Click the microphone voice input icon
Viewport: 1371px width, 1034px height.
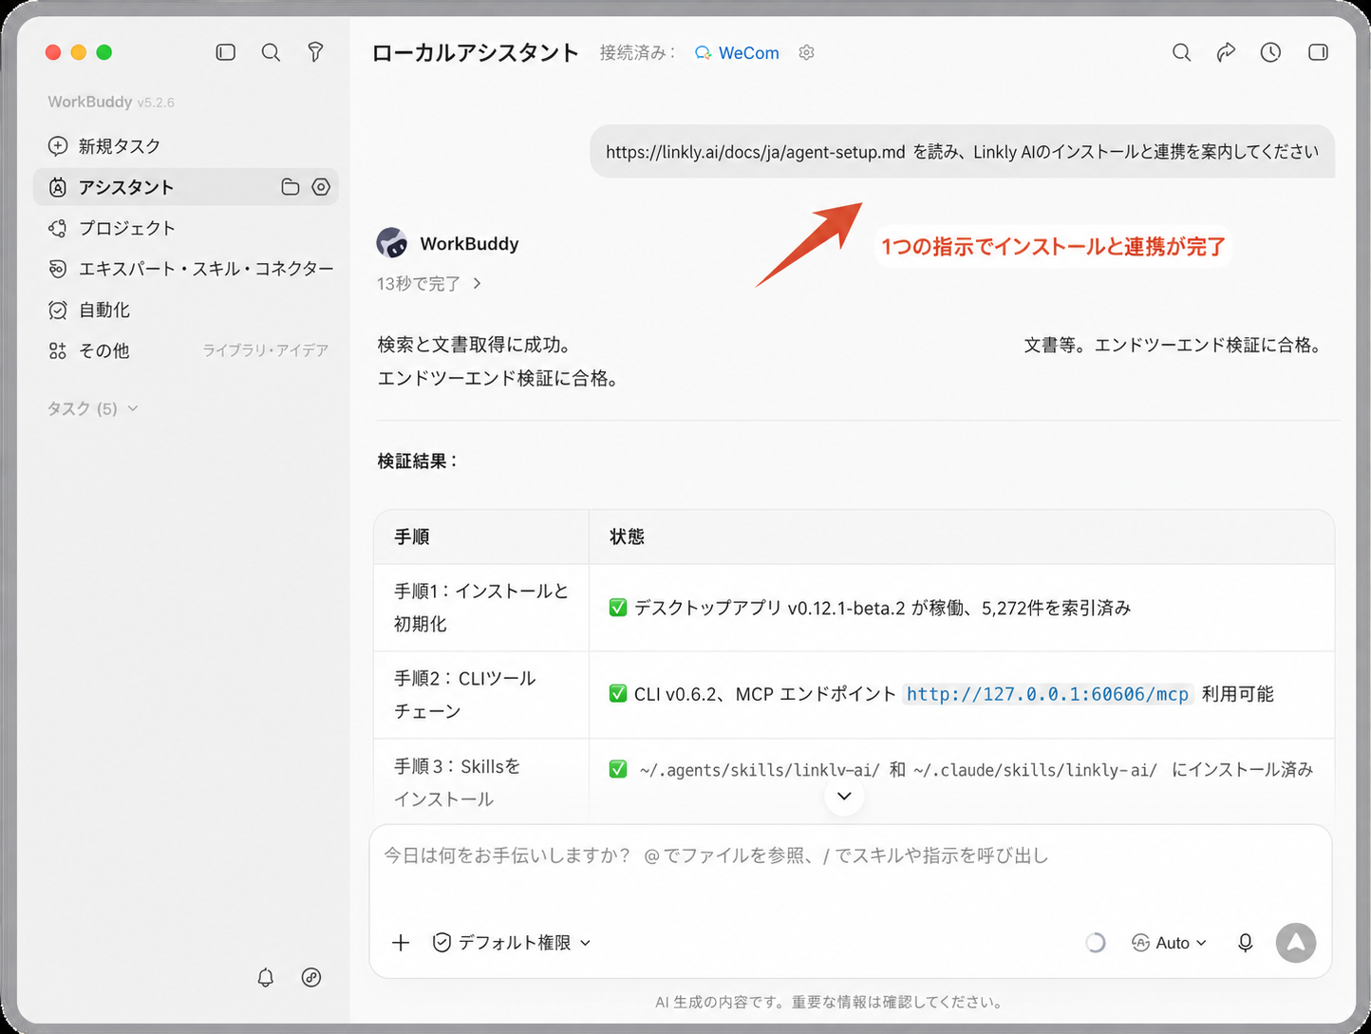pos(1245,943)
